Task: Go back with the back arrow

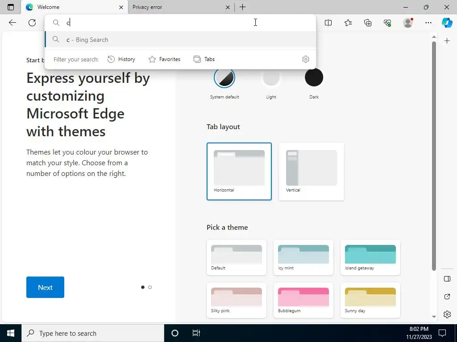Action: (12, 22)
